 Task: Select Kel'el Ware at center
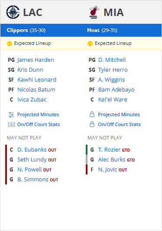[113, 100]
